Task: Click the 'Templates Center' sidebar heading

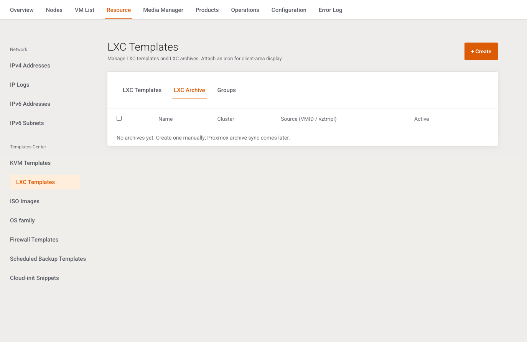Action: 28,147
